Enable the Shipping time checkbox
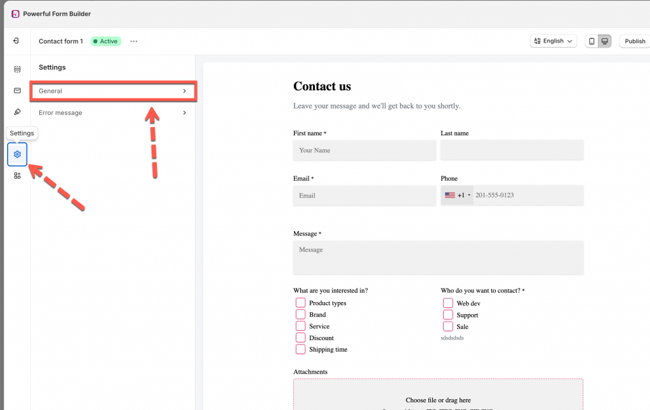Viewport: 650px width, 410px height. [x=301, y=350]
